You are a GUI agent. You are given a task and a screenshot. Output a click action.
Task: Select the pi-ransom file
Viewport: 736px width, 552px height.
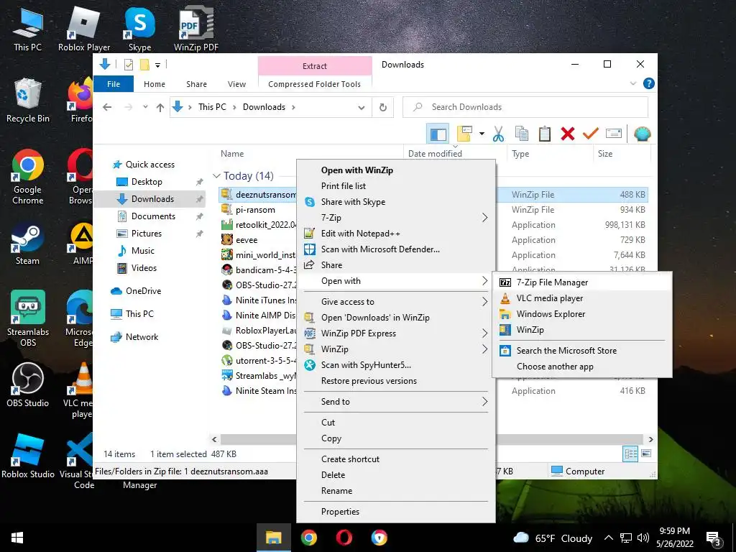coord(255,210)
